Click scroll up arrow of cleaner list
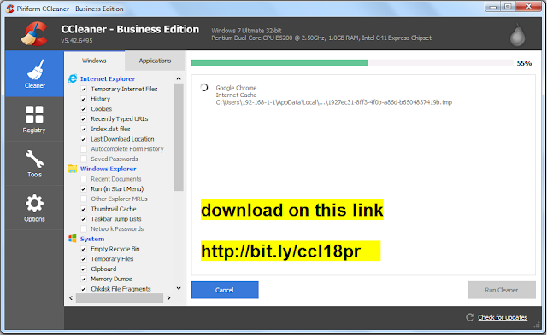547x335 pixels. click(179, 78)
